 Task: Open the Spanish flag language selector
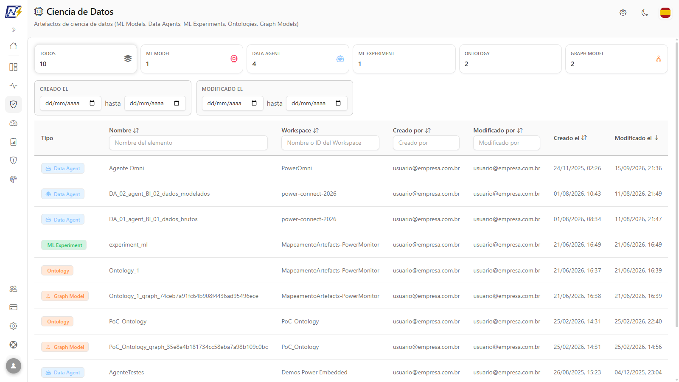point(665,13)
